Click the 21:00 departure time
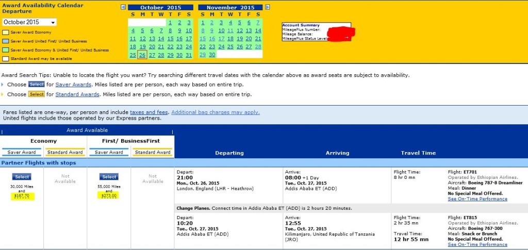Screen dimensions: 528x250 tap(185, 178)
